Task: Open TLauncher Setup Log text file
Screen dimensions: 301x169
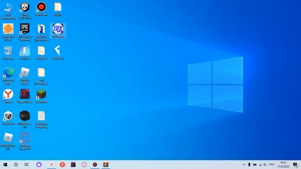Action: (x=41, y=120)
